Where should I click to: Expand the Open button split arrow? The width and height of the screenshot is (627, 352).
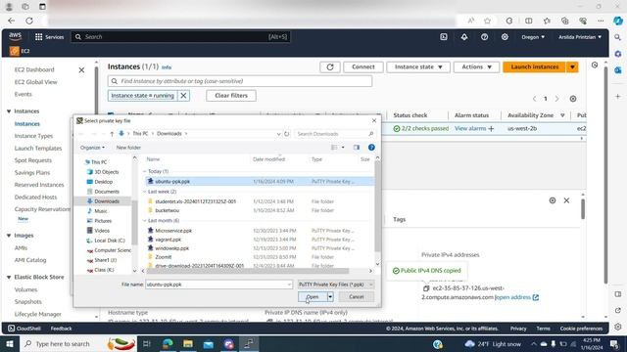(330, 296)
